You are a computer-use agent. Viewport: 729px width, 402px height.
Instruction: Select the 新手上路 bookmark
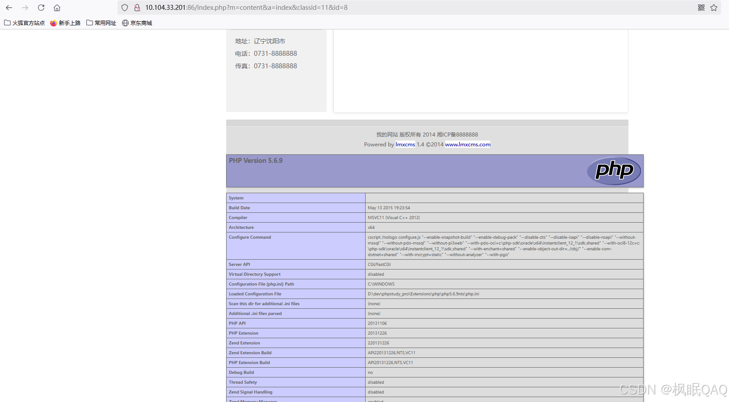click(x=69, y=23)
